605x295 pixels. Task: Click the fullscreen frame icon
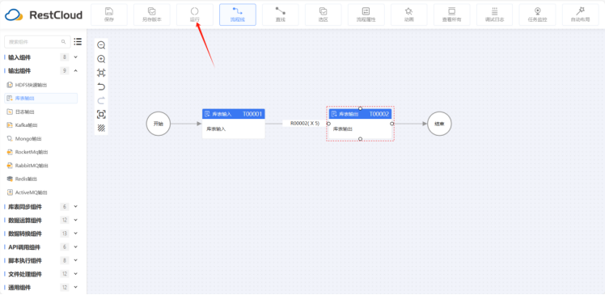pos(101,114)
